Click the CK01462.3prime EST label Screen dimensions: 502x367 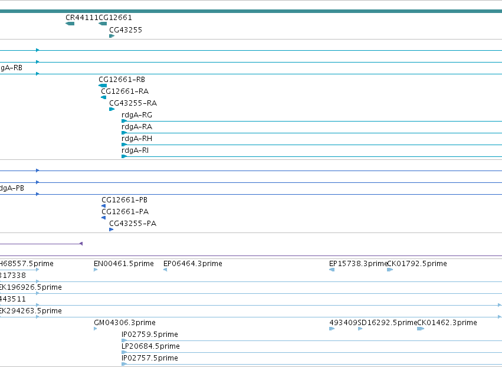[447, 323]
